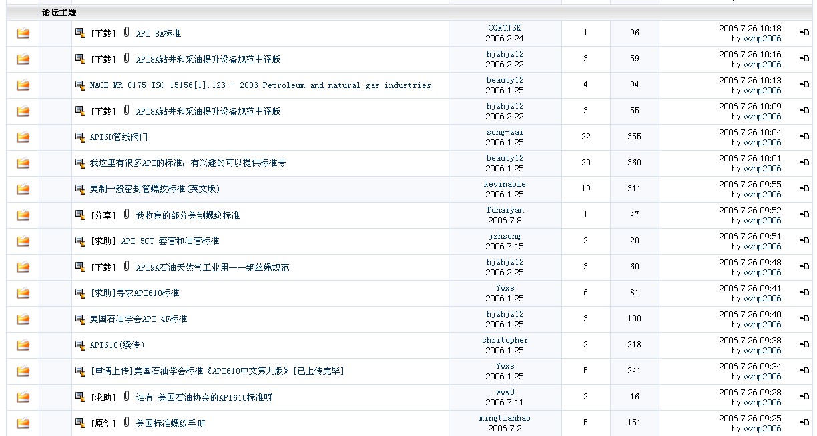Open thread 美国标准螺纹手册
Image resolution: width=817 pixels, height=436 pixels.
coord(170,423)
